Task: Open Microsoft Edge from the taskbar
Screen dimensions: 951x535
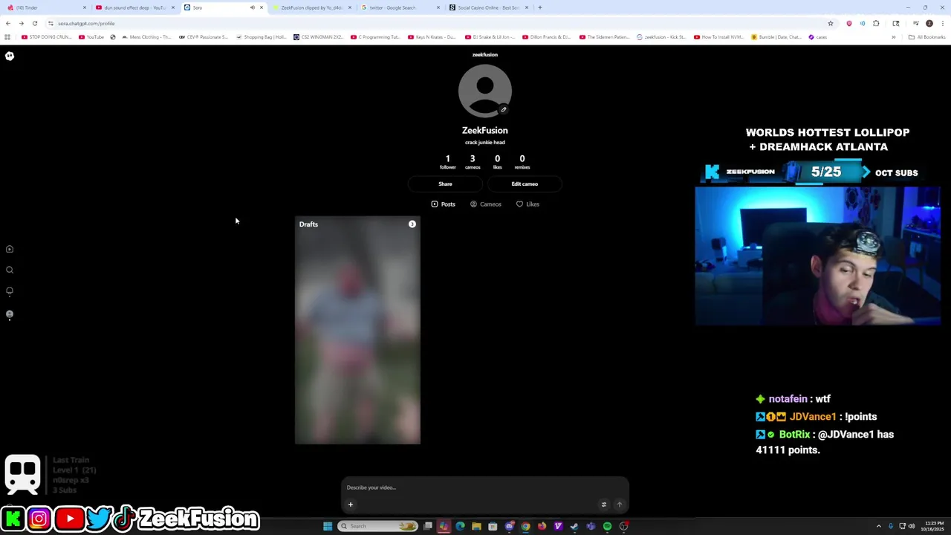Action: tap(460, 526)
